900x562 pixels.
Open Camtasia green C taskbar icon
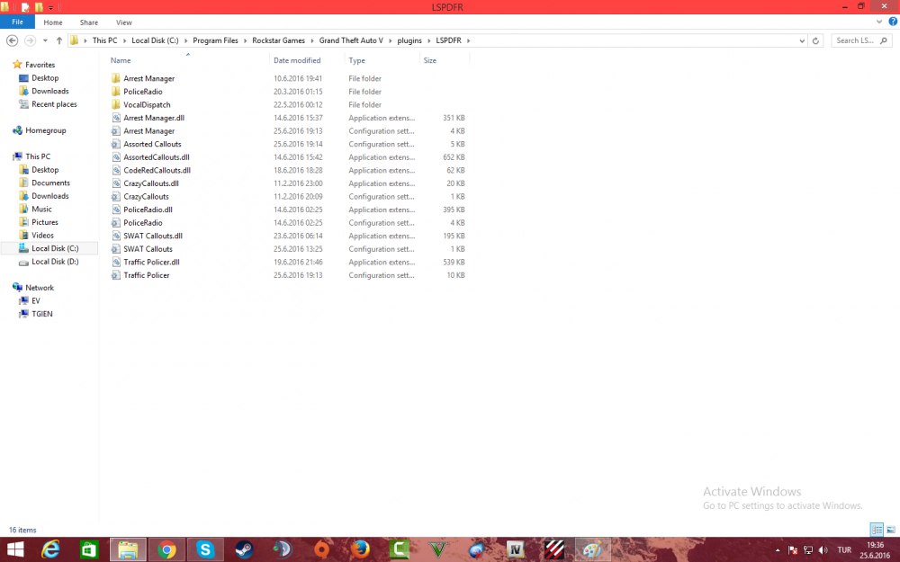pyautogui.click(x=399, y=549)
